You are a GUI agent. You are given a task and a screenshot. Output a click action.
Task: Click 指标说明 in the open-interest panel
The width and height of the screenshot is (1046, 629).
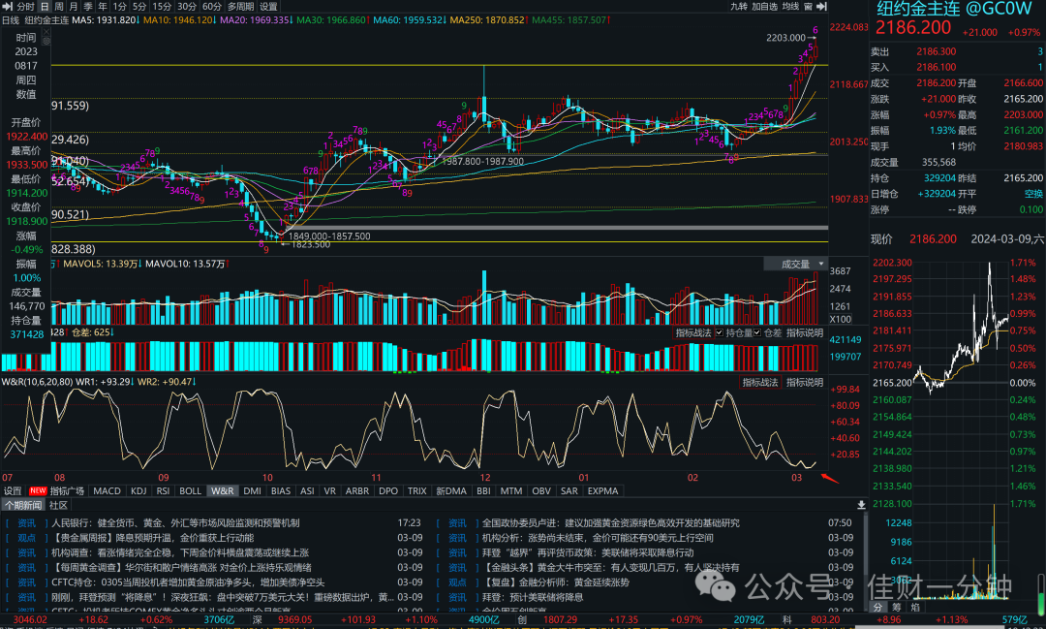click(x=805, y=332)
